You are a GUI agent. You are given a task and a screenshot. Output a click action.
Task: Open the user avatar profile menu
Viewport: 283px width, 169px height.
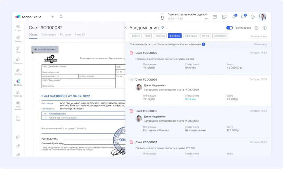coord(262,17)
